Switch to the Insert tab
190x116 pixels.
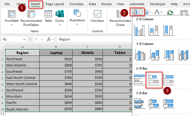click(x=35, y=4)
